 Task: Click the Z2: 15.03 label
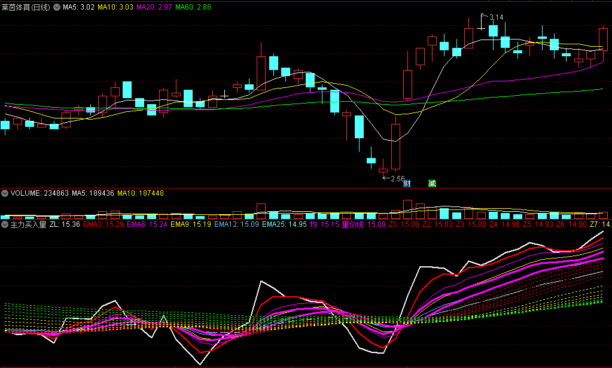(x=438, y=224)
